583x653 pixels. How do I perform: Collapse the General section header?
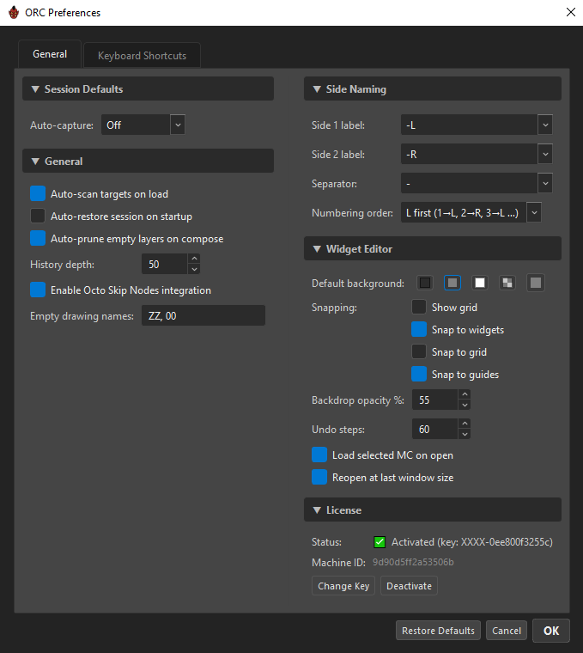click(x=148, y=162)
